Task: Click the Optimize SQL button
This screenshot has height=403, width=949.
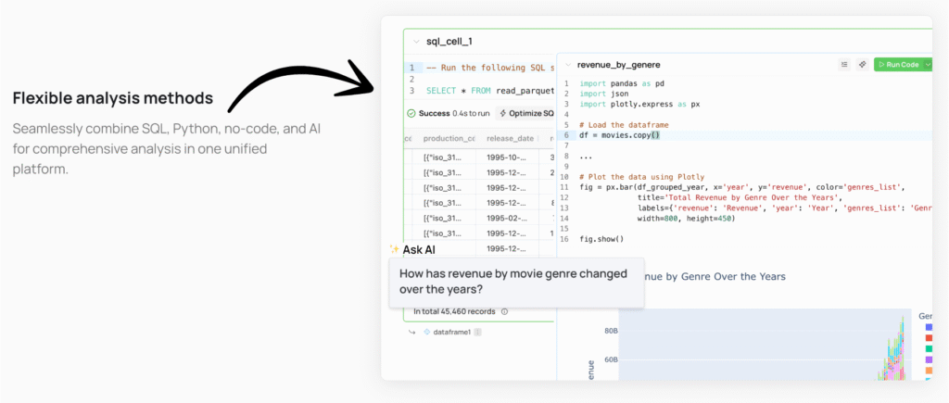Action: pos(526,113)
